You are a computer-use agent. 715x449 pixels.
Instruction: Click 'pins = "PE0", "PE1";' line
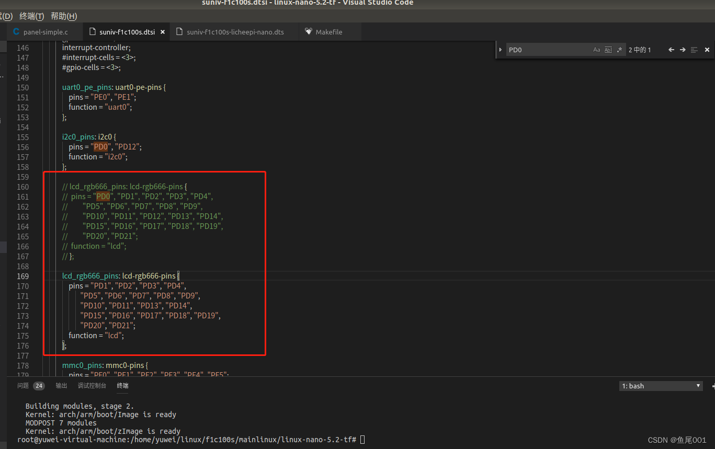point(103,97)
